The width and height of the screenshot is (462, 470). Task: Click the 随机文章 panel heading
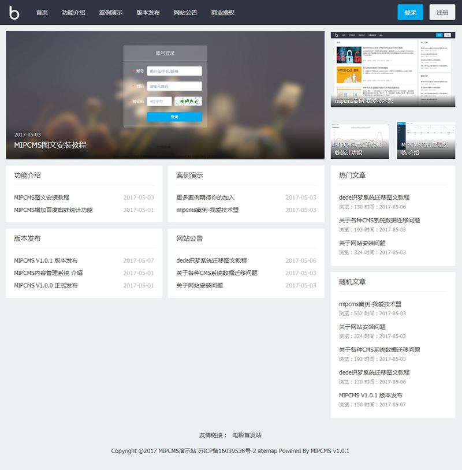pos(352,282)
